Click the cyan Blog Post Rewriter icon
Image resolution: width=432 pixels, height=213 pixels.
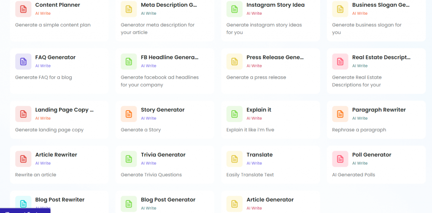23,204
